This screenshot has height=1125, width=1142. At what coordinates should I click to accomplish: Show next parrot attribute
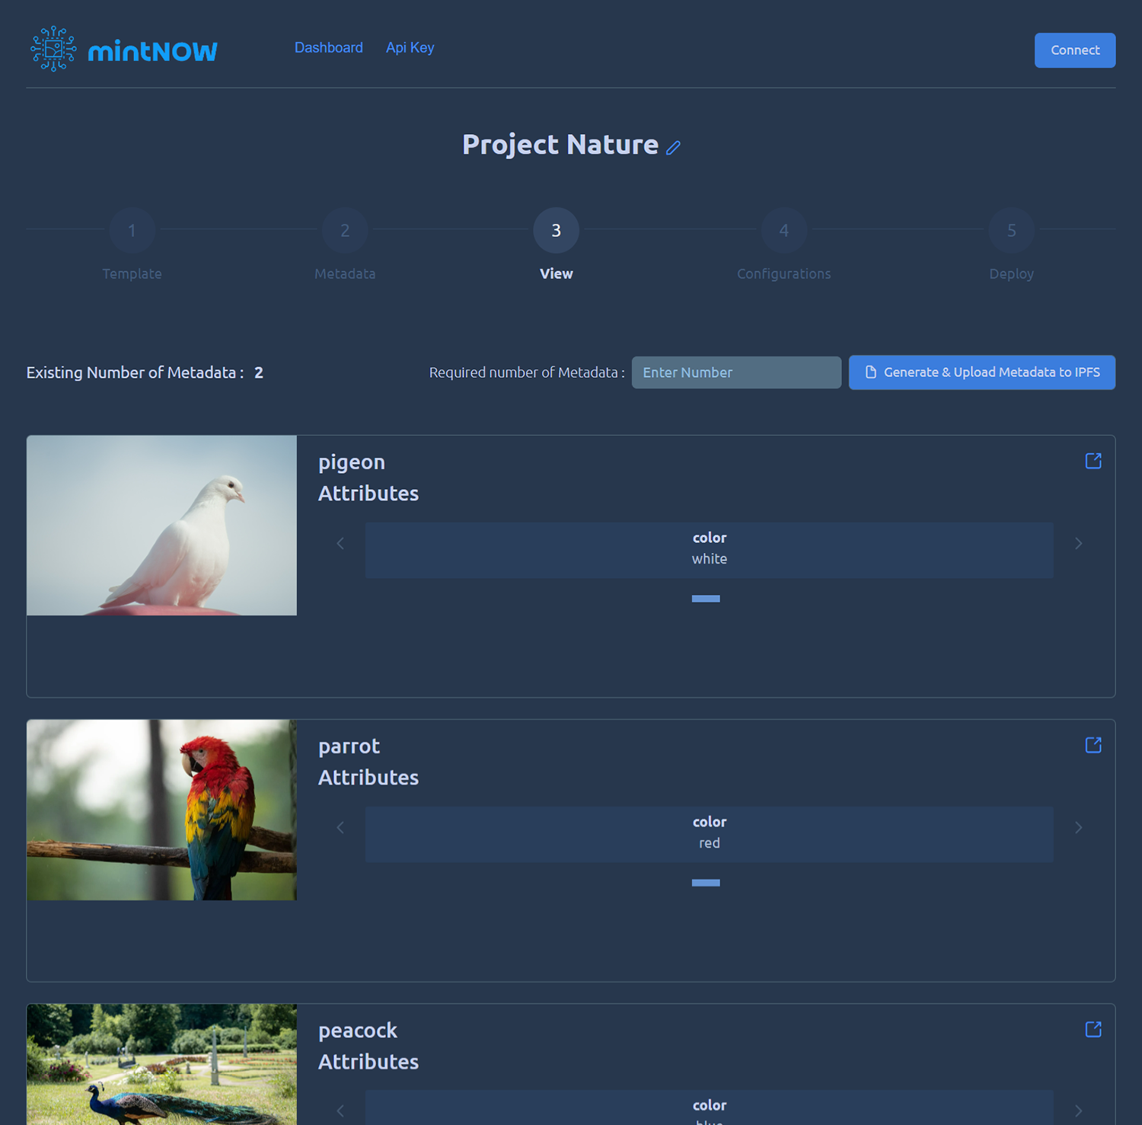pyautogui.click(x=1079, y=827)
